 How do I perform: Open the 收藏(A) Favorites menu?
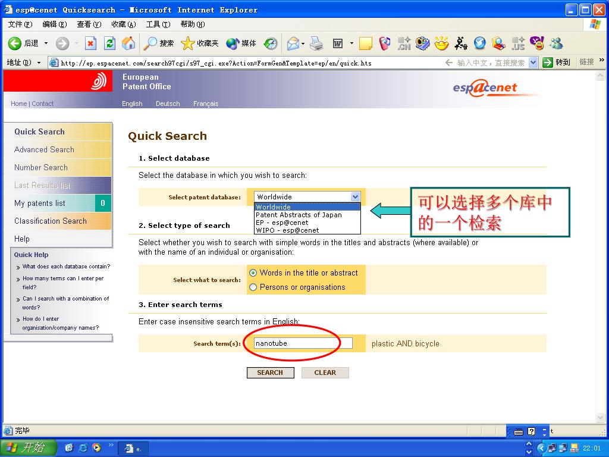(124, 24)
